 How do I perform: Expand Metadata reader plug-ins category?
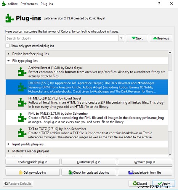coord(8,151)
